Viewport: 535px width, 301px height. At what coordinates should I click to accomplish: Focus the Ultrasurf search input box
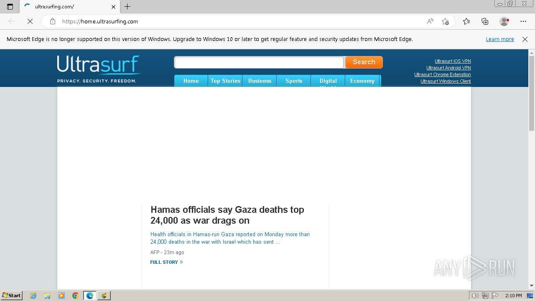(259, 62)
